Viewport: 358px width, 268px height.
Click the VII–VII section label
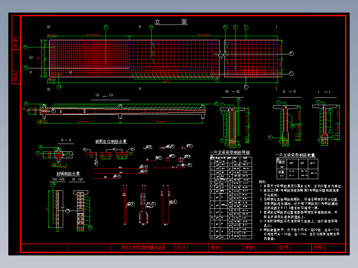coord(58,179)
